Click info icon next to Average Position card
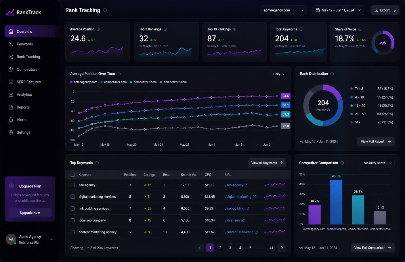The height and width of the screenshot is (262, 405). point(98,29)
